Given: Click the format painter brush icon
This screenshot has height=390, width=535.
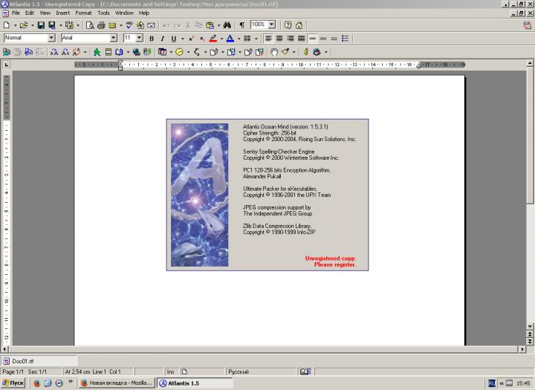Looking at the screenshot, I should point(285,52).
